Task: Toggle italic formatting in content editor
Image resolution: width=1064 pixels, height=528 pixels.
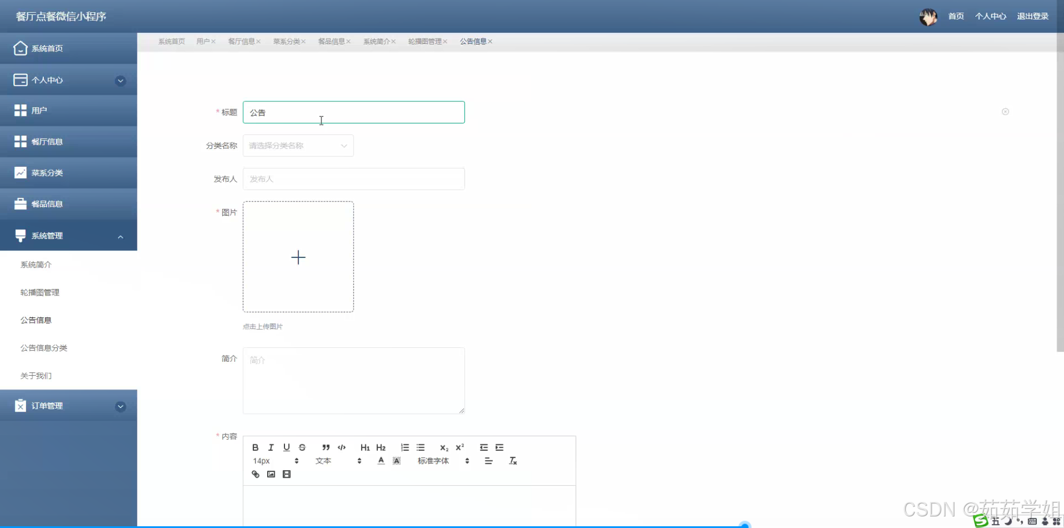Action: tap(271, 447)
